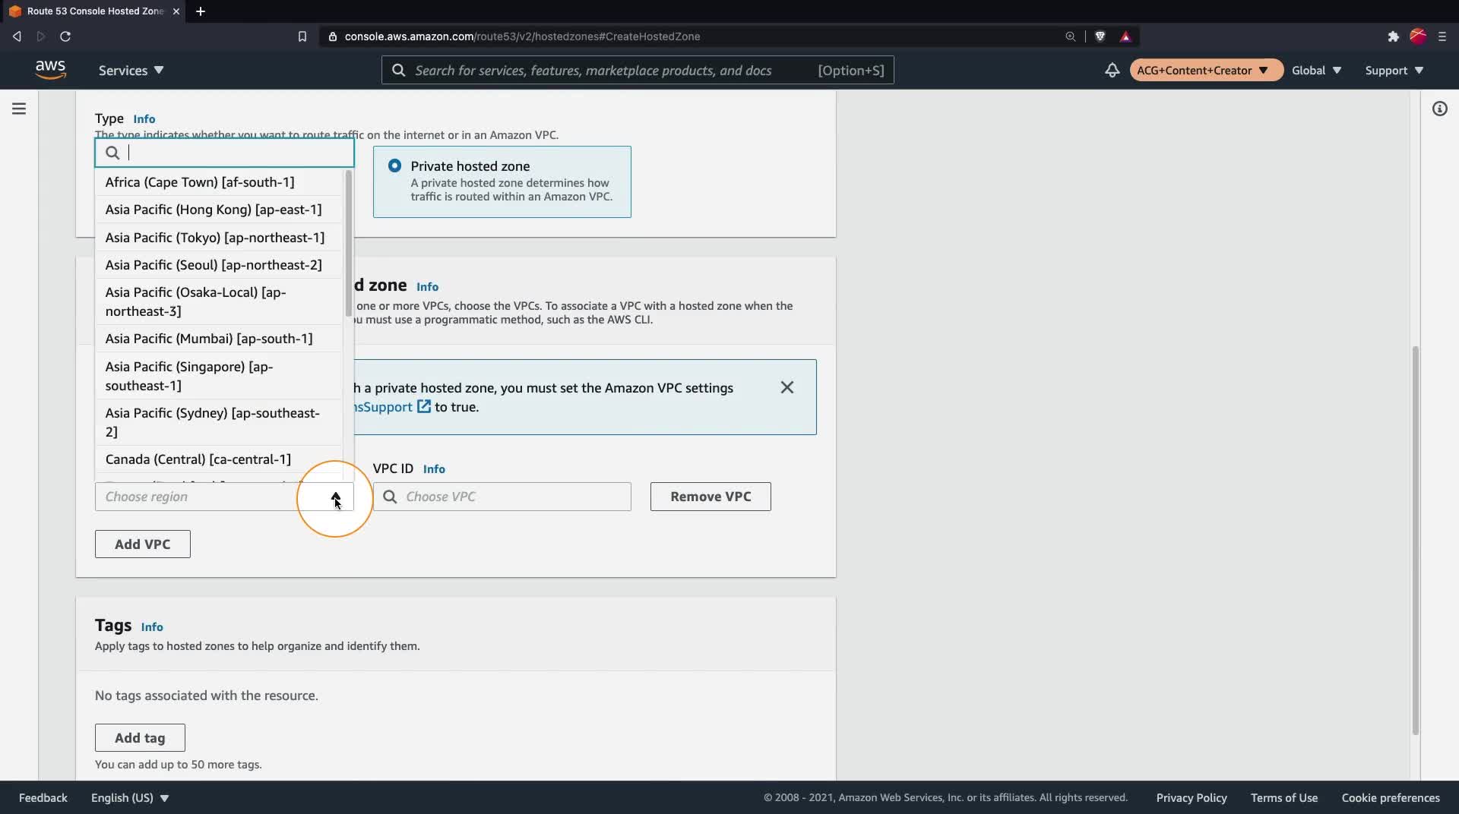Open a new browser tab
1459x814 pixels.
coord(200,11)
